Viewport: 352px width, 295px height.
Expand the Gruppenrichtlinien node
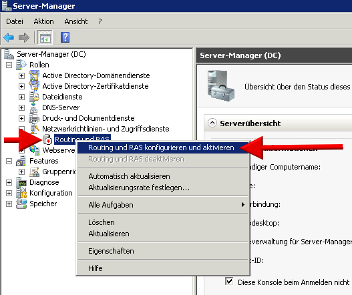[21, 172]
